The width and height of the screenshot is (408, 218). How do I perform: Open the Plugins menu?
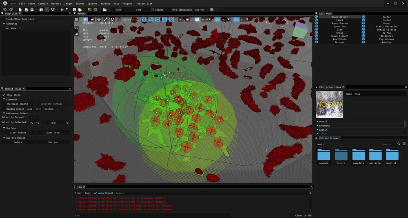click(127, 4)
